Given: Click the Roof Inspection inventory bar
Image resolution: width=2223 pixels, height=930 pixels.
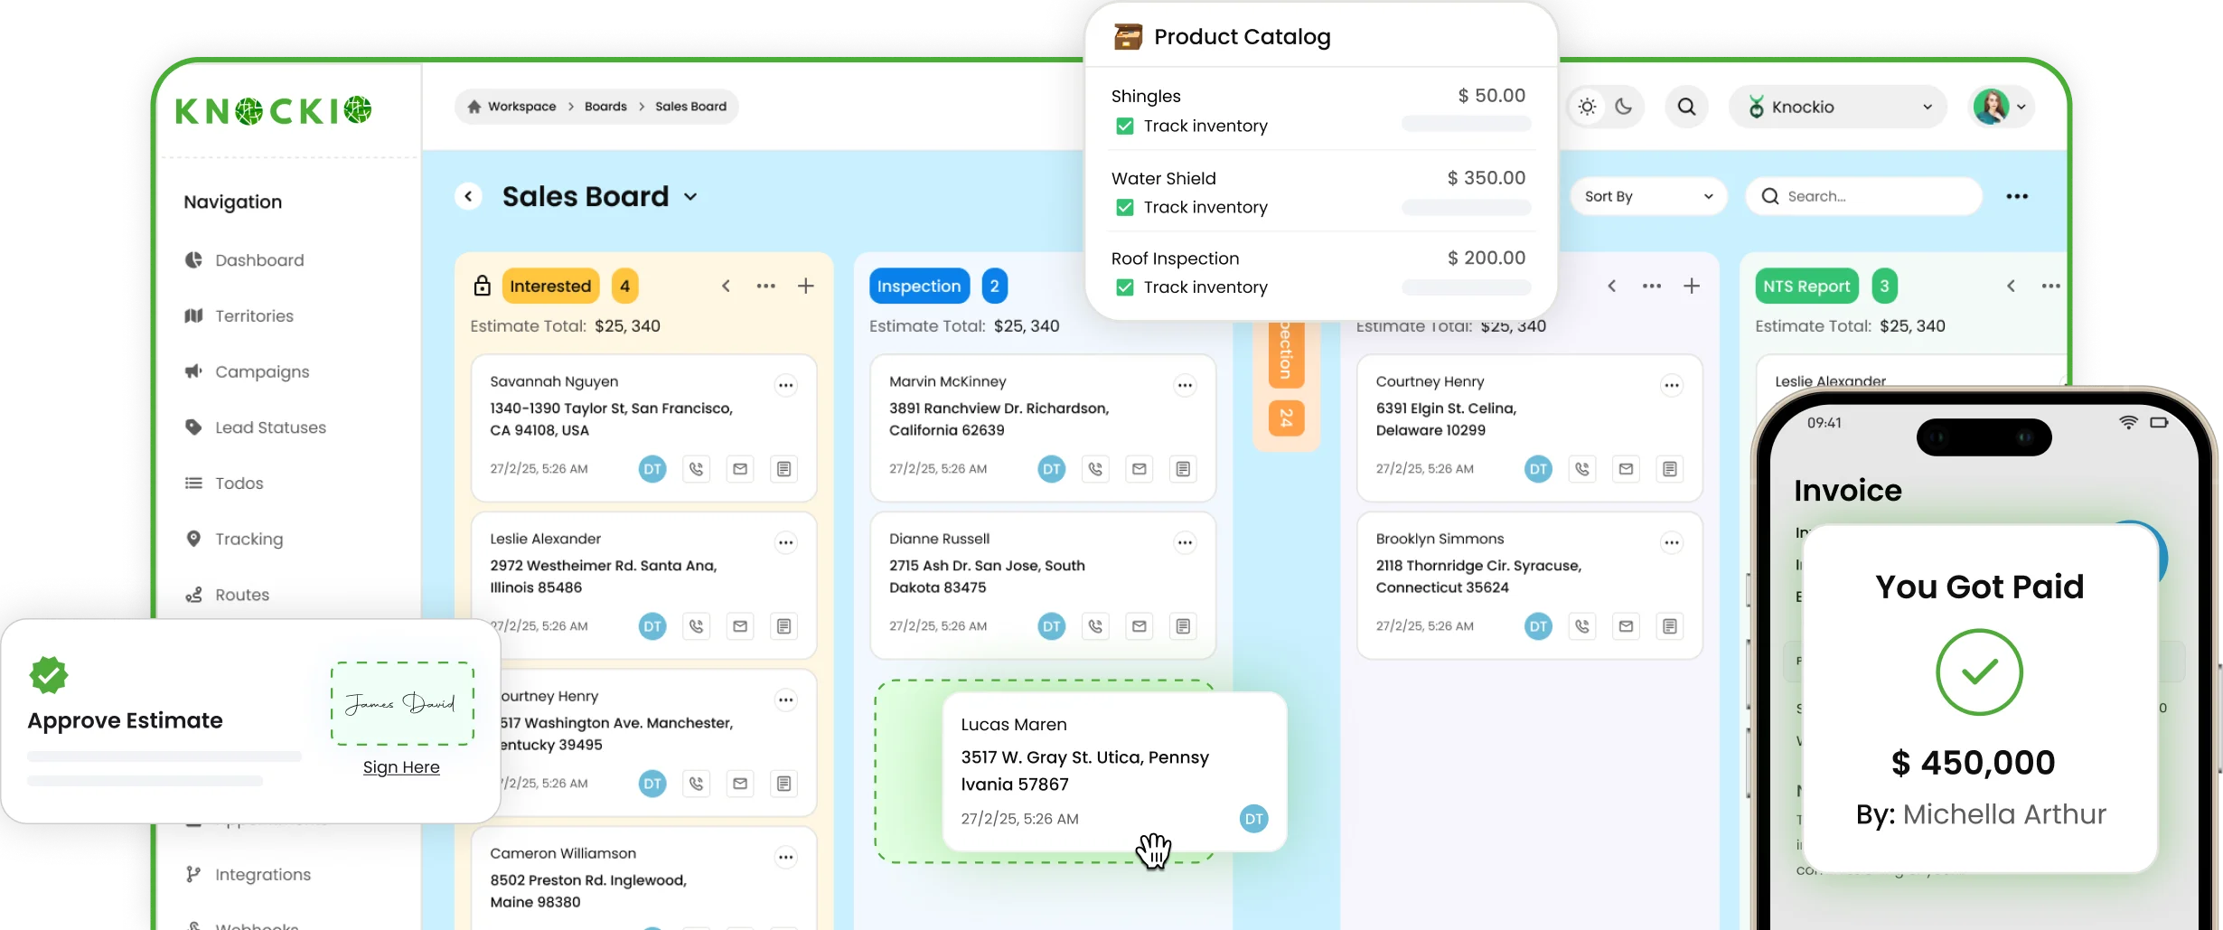Looking at the screenshot, I should point(1466,287).
